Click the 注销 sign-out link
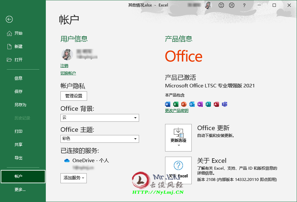 click(x=64, y=66)
